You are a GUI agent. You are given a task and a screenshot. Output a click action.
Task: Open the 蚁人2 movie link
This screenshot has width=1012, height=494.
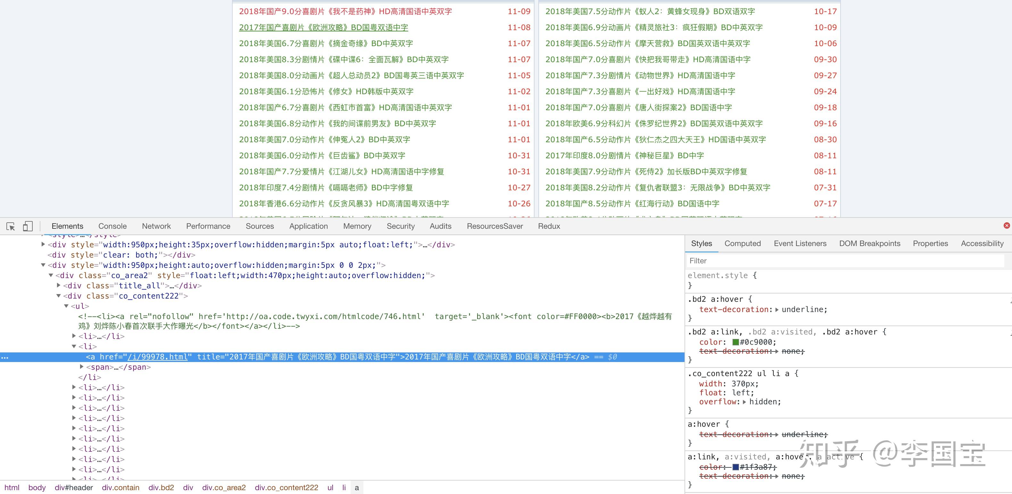point(650,12)
